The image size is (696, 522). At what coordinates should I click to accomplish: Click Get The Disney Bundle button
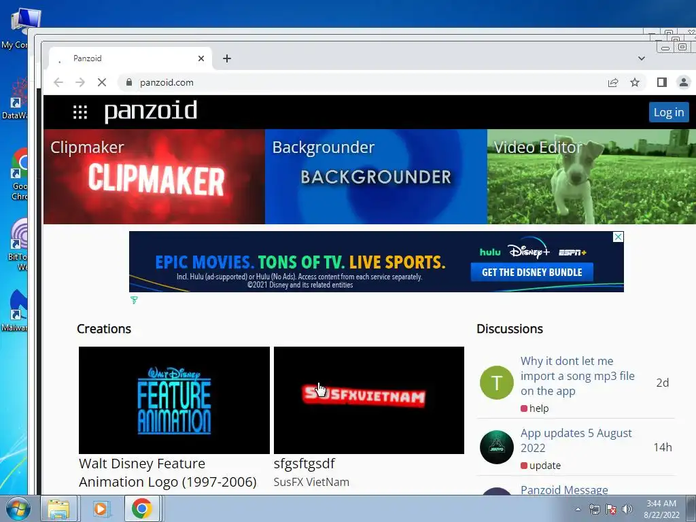(532, 272)
